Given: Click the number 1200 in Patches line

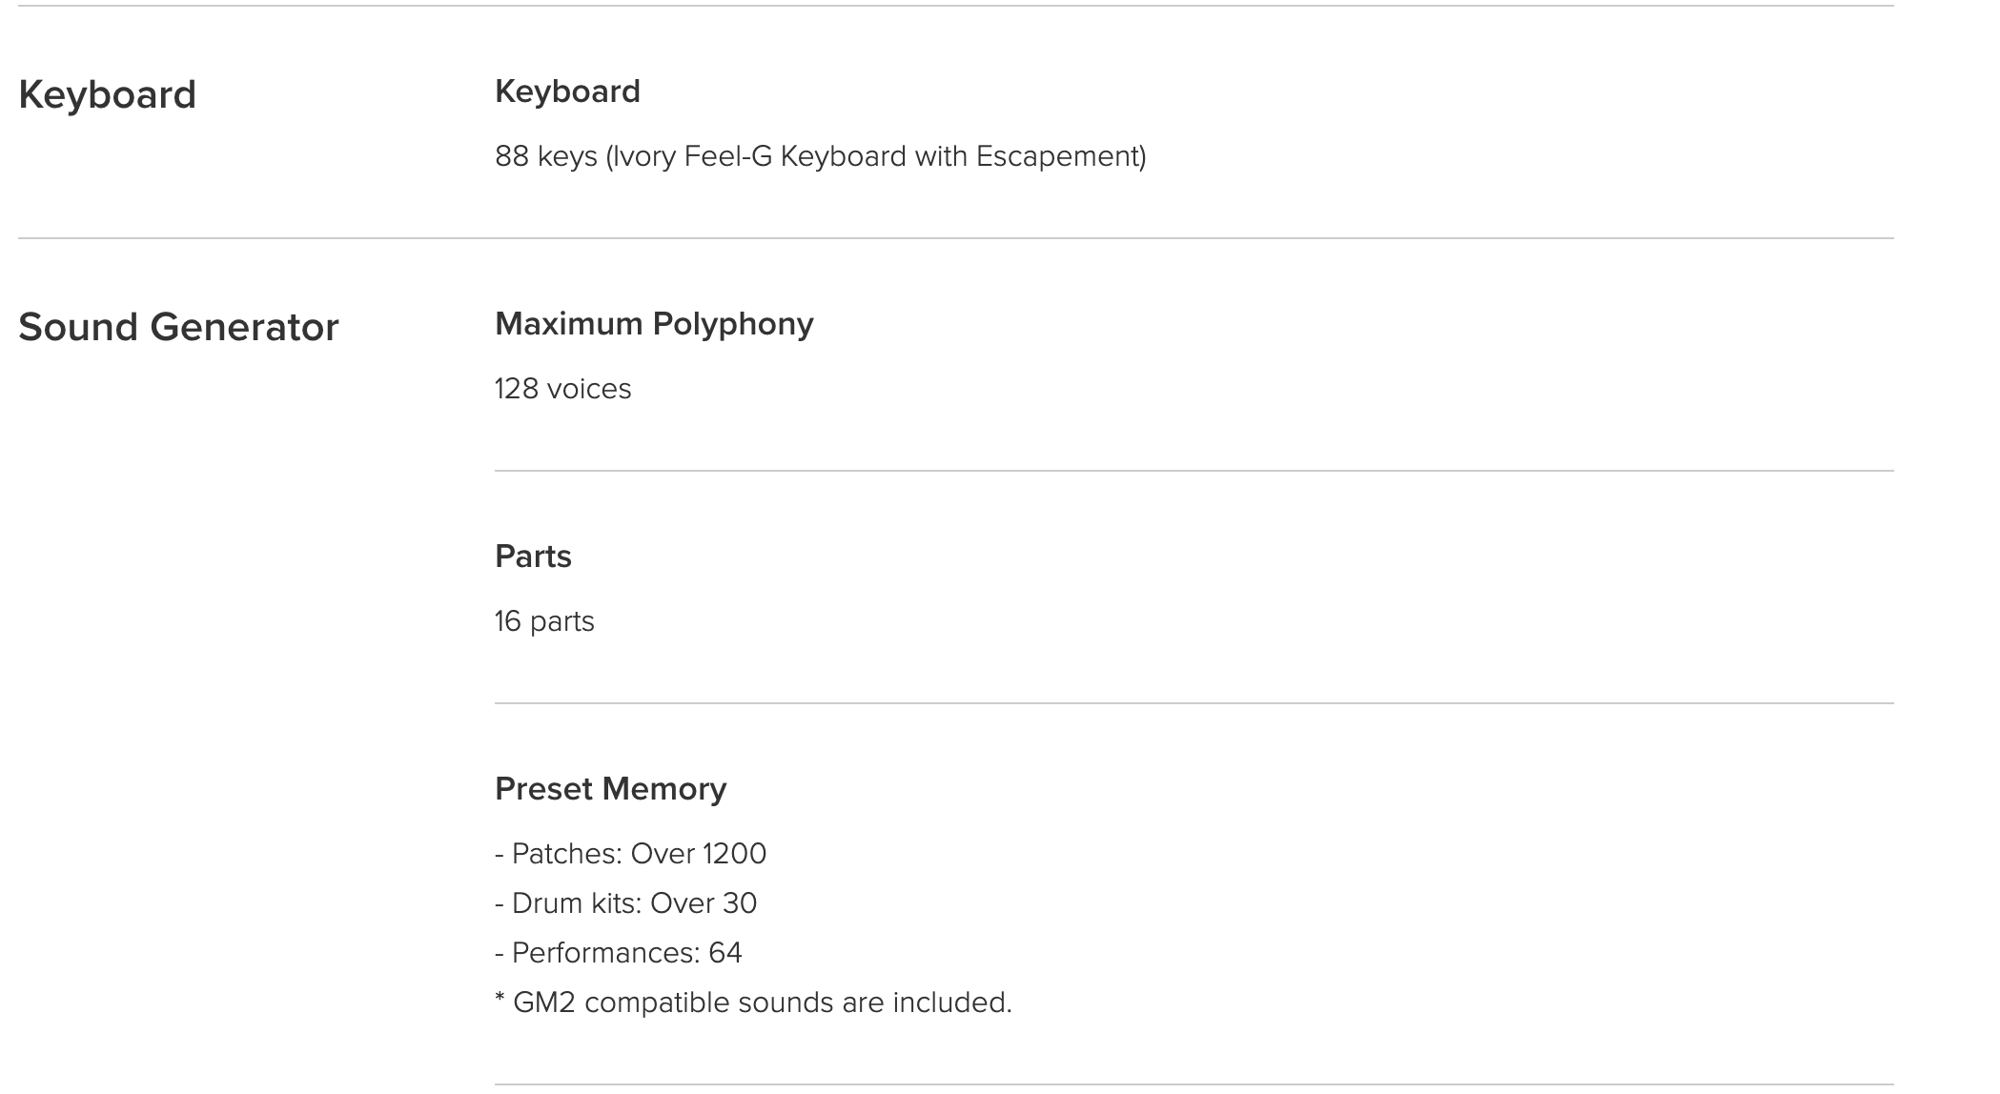Looking at the screenshot, I should tap(733, 854).
